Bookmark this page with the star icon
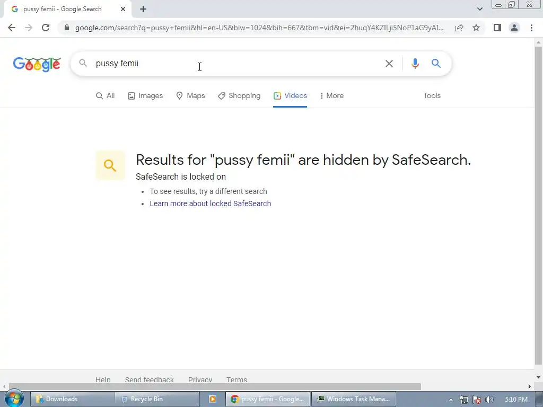543x407 pixels. pos(476,28)
